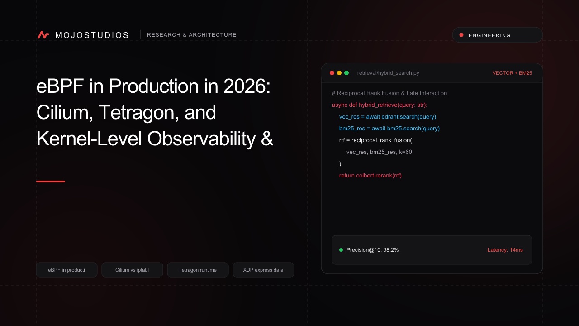579x326 pixels.
Task: Click the return colbert.rerank(rrf) line
Action: point(370,175)
